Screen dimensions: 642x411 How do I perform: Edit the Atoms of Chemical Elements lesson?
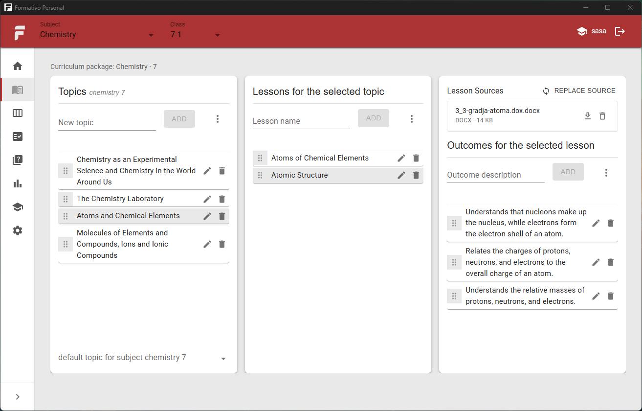coord(401,158)
